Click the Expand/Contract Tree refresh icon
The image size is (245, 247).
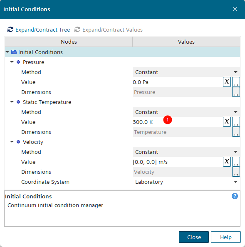10,30
